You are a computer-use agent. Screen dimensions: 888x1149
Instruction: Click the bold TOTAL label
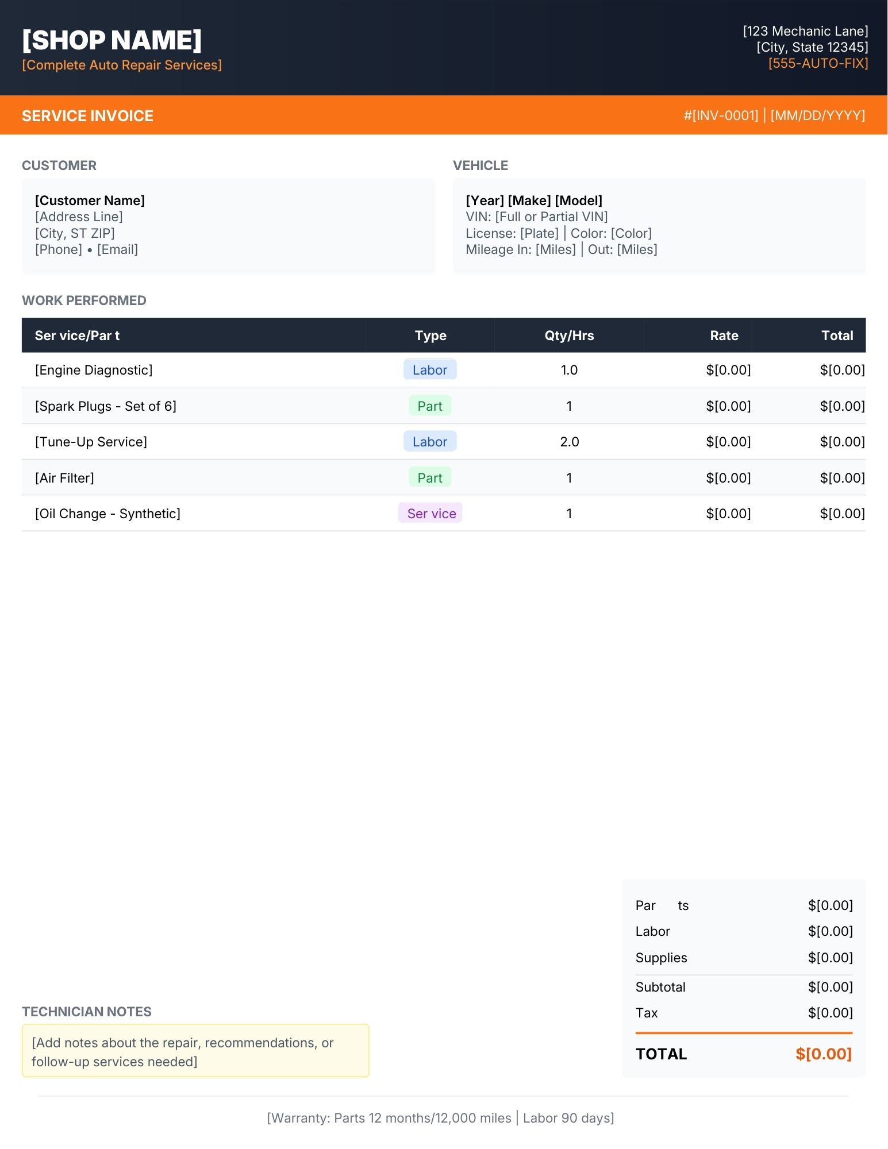tap(661, 1054)
